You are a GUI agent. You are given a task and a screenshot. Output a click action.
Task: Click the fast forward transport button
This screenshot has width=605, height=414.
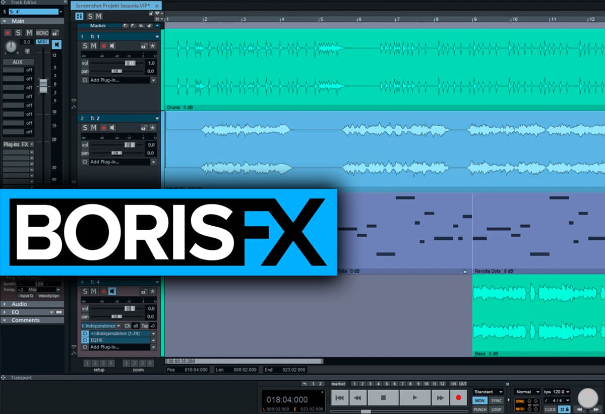point(440,398)
